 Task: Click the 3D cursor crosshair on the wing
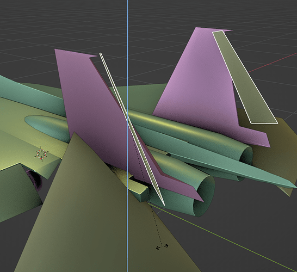click(41, 154)
